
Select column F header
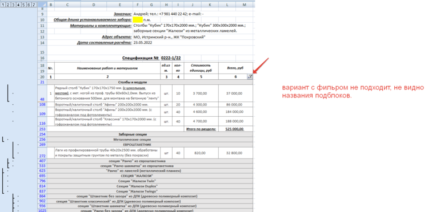coord(138,5)
